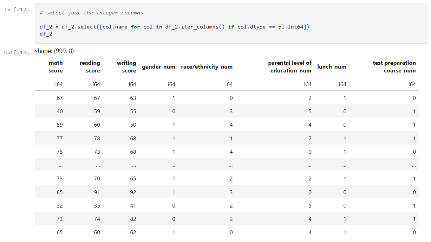Click the Out[212…] output prompt
The height and width of the screenshot is (242, 431).
pyautogui.click(x=17, y=52)
